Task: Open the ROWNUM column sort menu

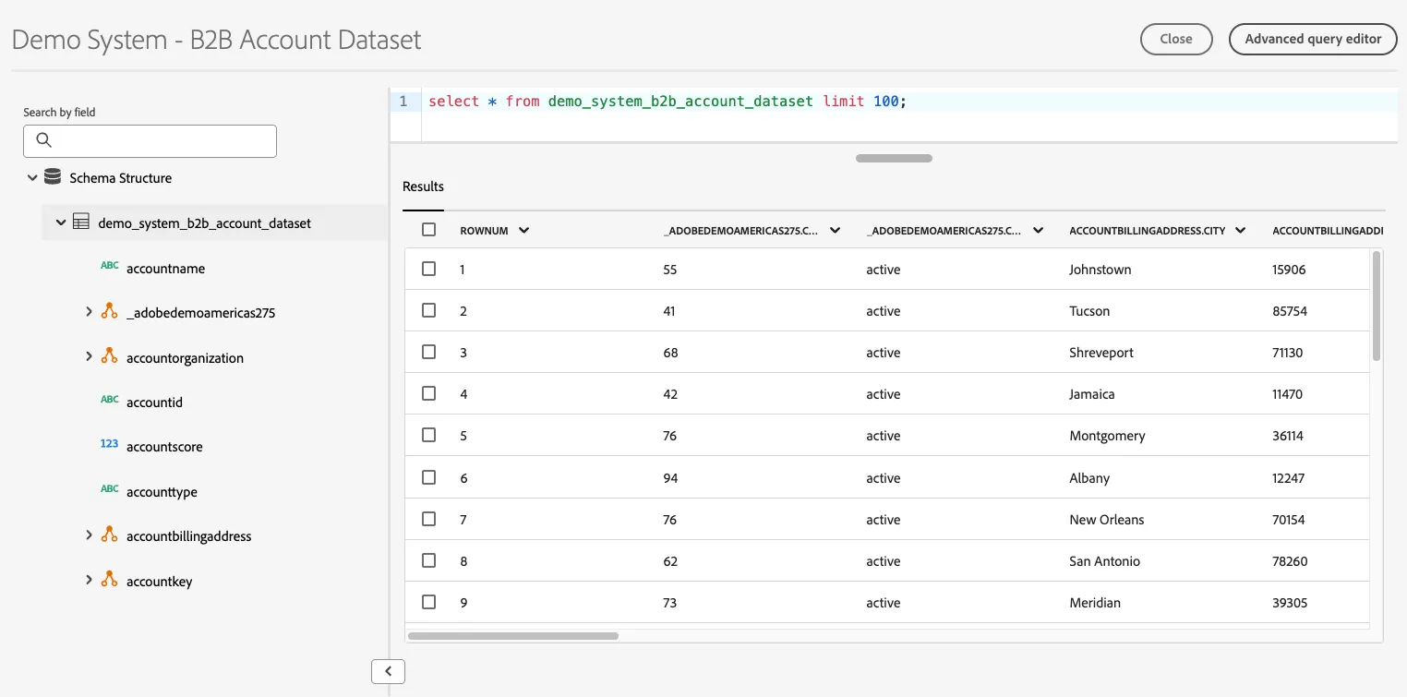Action: (524, 231)
